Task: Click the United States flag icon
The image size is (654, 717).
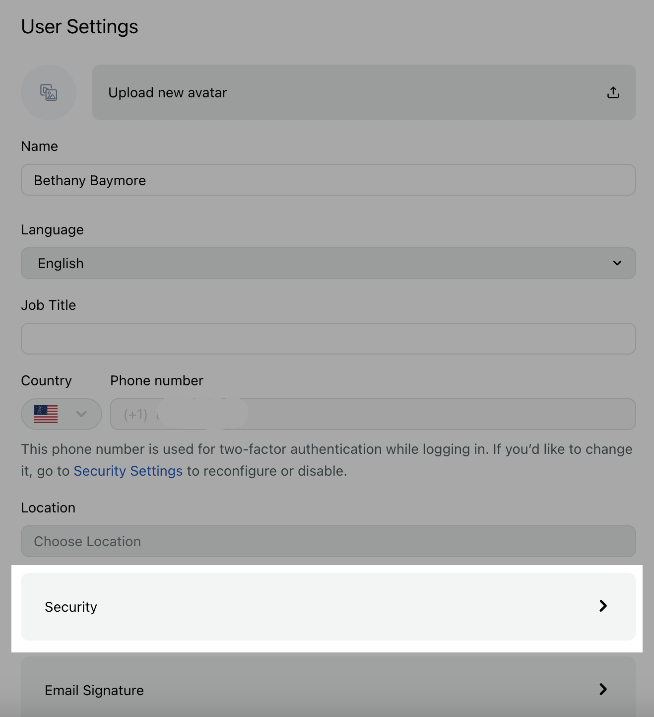Action: click(46, 414)
